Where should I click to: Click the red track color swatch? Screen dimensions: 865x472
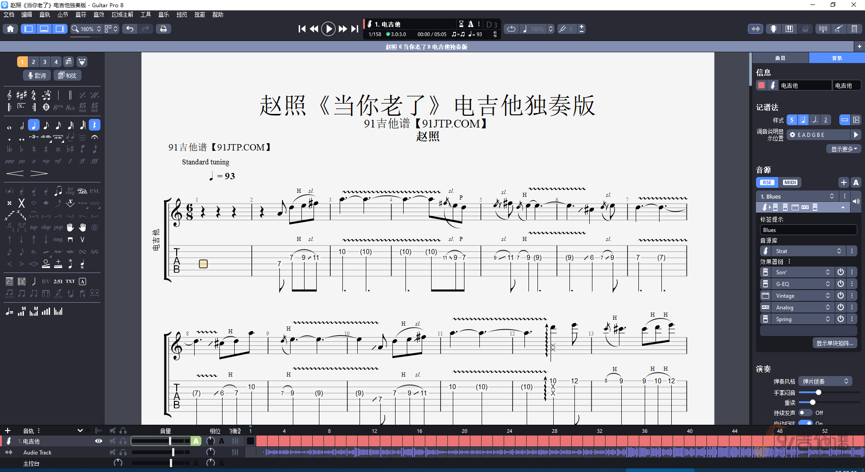[x=761, y=85]
